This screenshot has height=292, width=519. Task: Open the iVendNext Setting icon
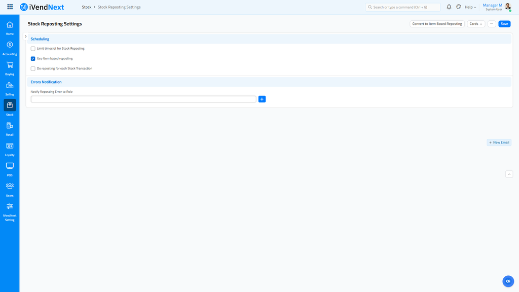coord(9,206)
